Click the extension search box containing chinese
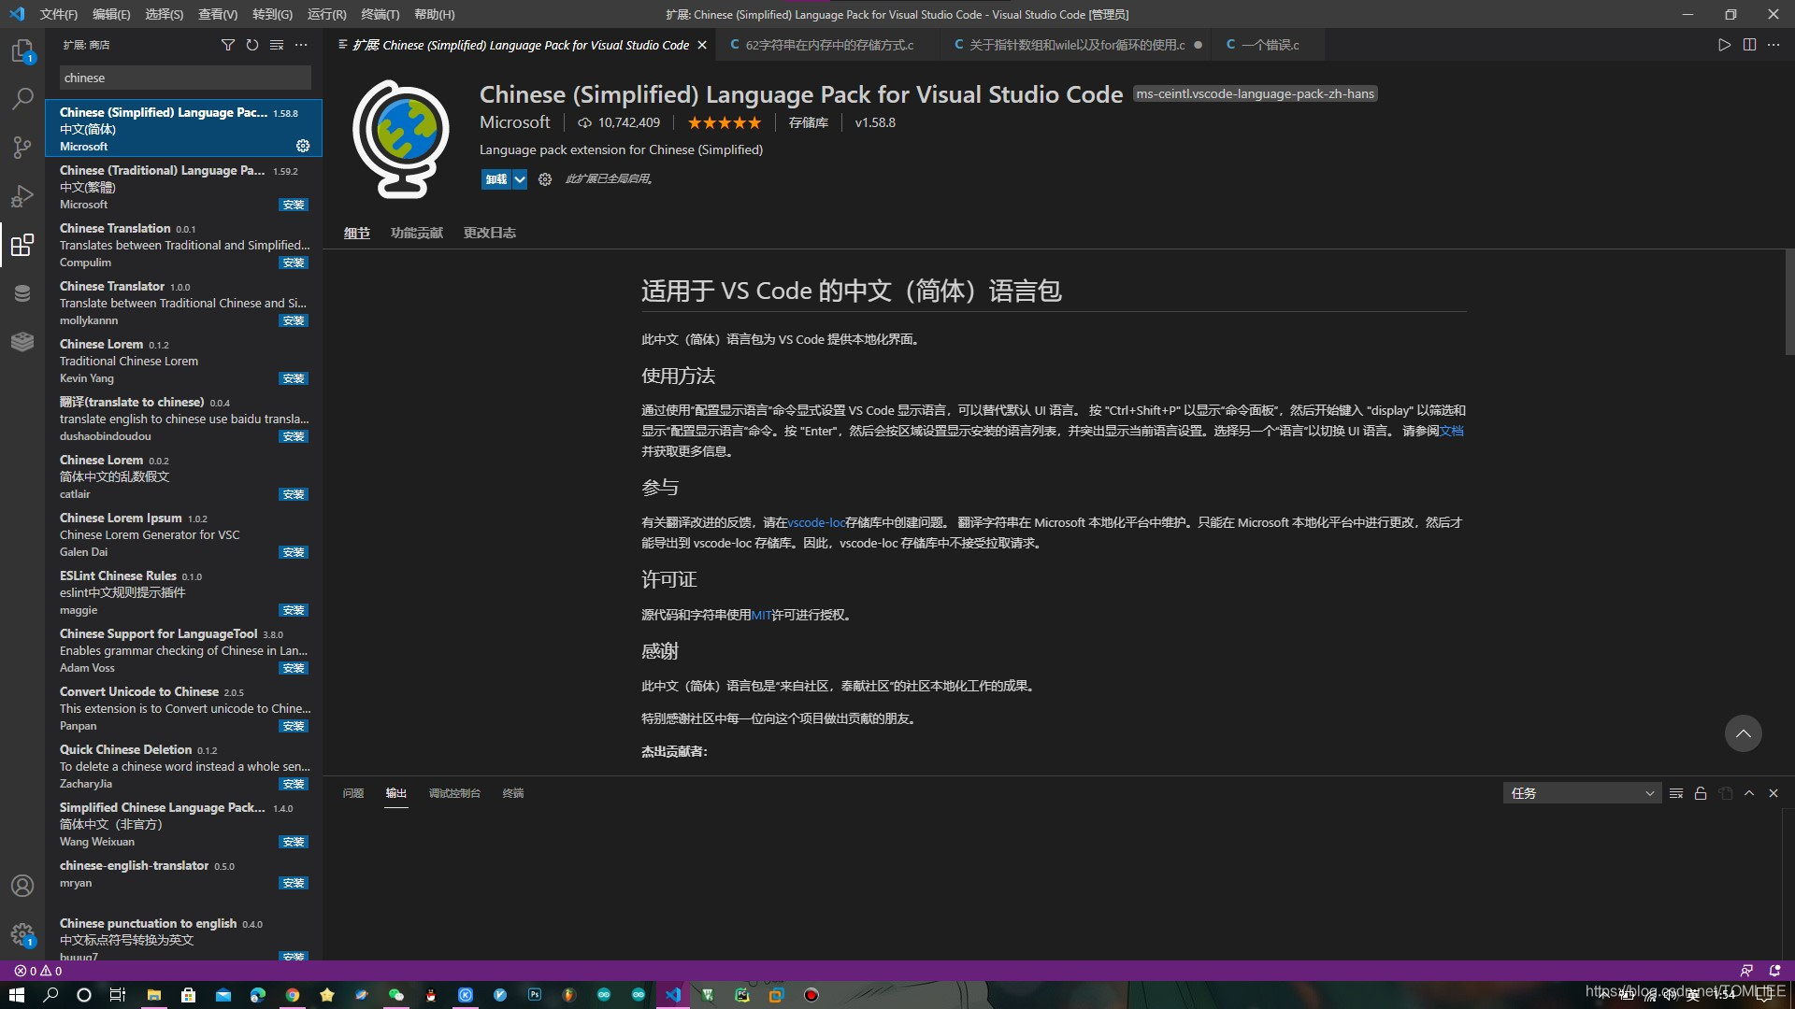 (185, 78)
